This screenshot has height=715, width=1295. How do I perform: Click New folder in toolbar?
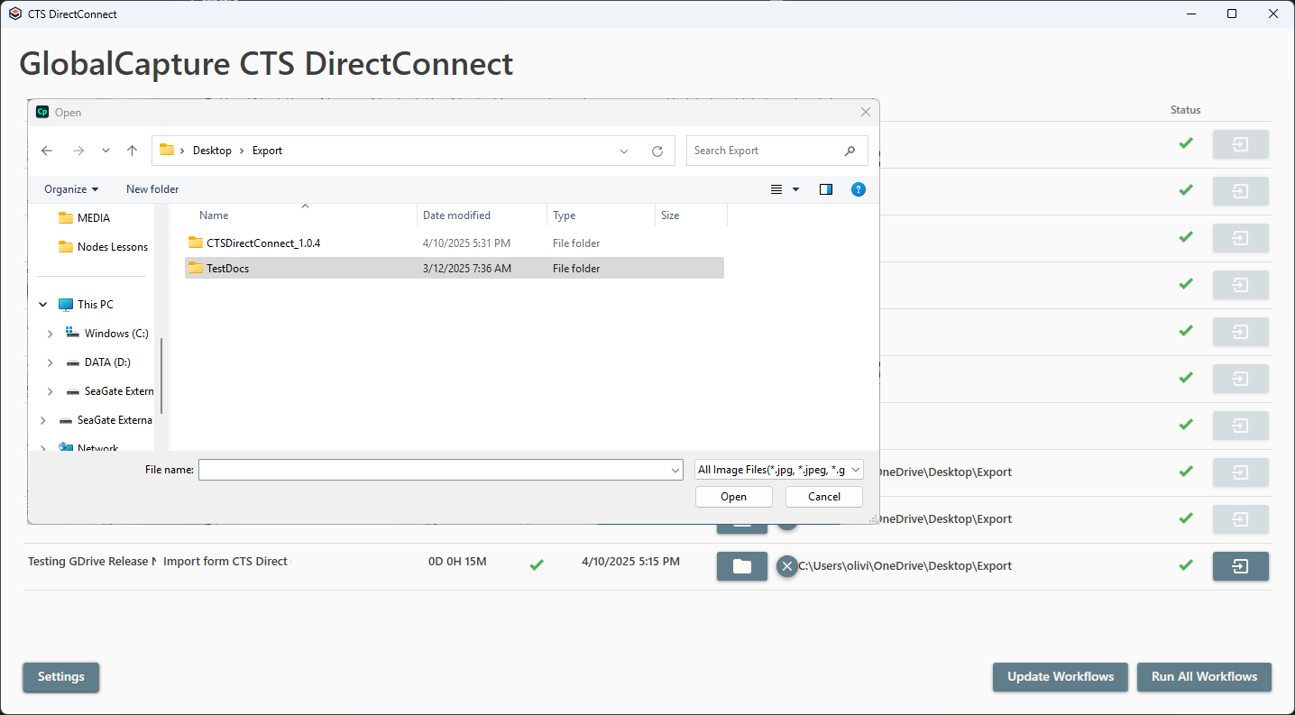coord(152,189)
